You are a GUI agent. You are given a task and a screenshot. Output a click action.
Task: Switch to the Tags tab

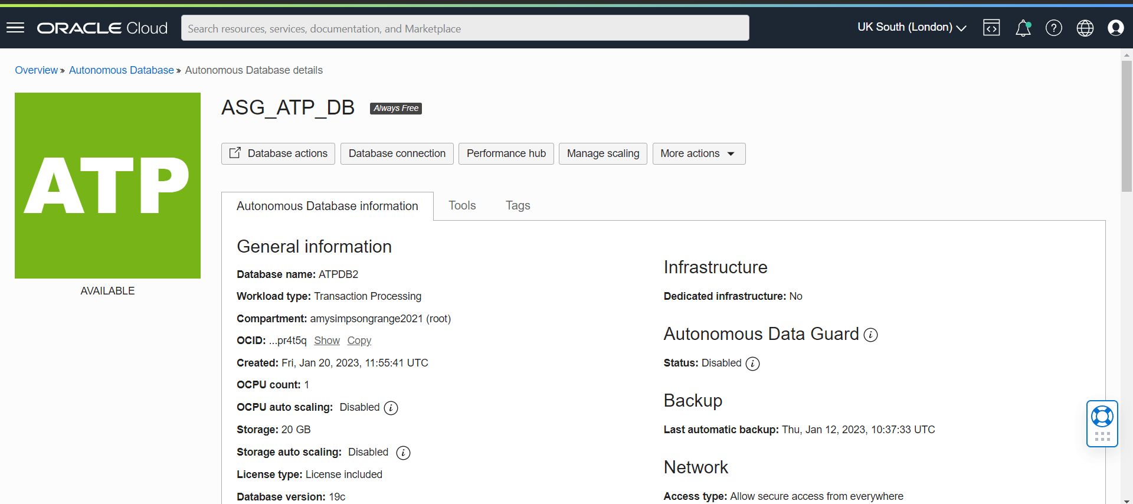(518, 205)
